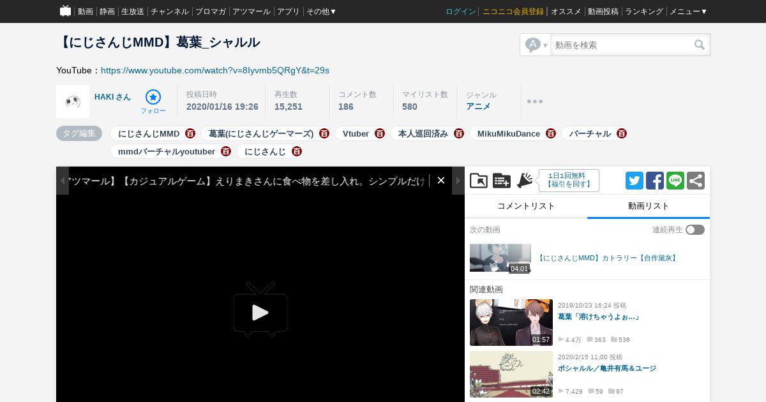The width and height of the screenshot is (766, 402).
Task: Open dictionary icon for MikuMikuDance tag
Action: [x=551, y=133]
